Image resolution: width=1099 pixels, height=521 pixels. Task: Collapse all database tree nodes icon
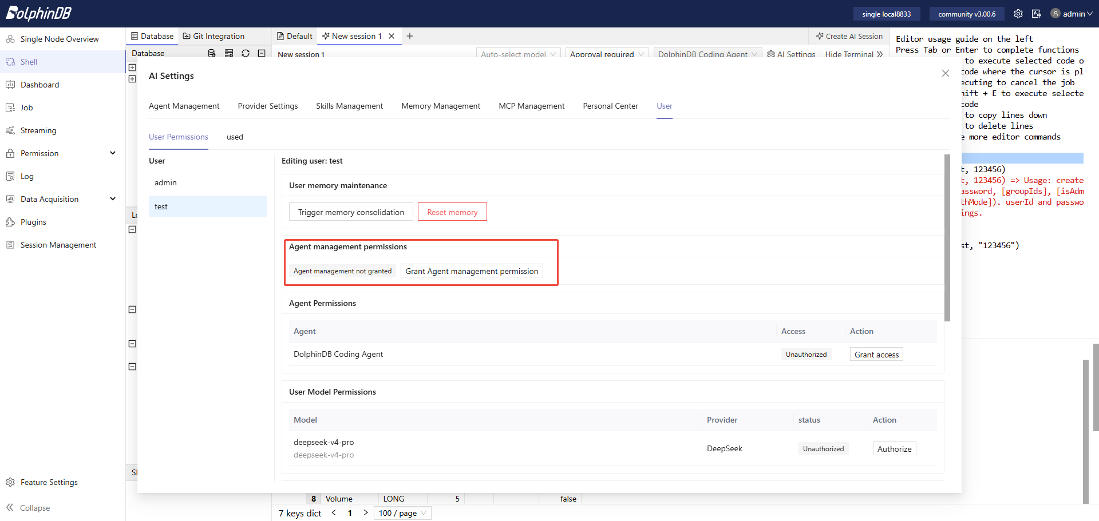pyautogui.click(x=262, y=53)
